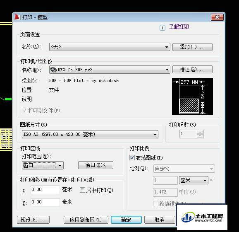The height and width of the screenshot is (232, 239).
Task: Click the 文件 location value text
Action: click(x=54, y=90)
